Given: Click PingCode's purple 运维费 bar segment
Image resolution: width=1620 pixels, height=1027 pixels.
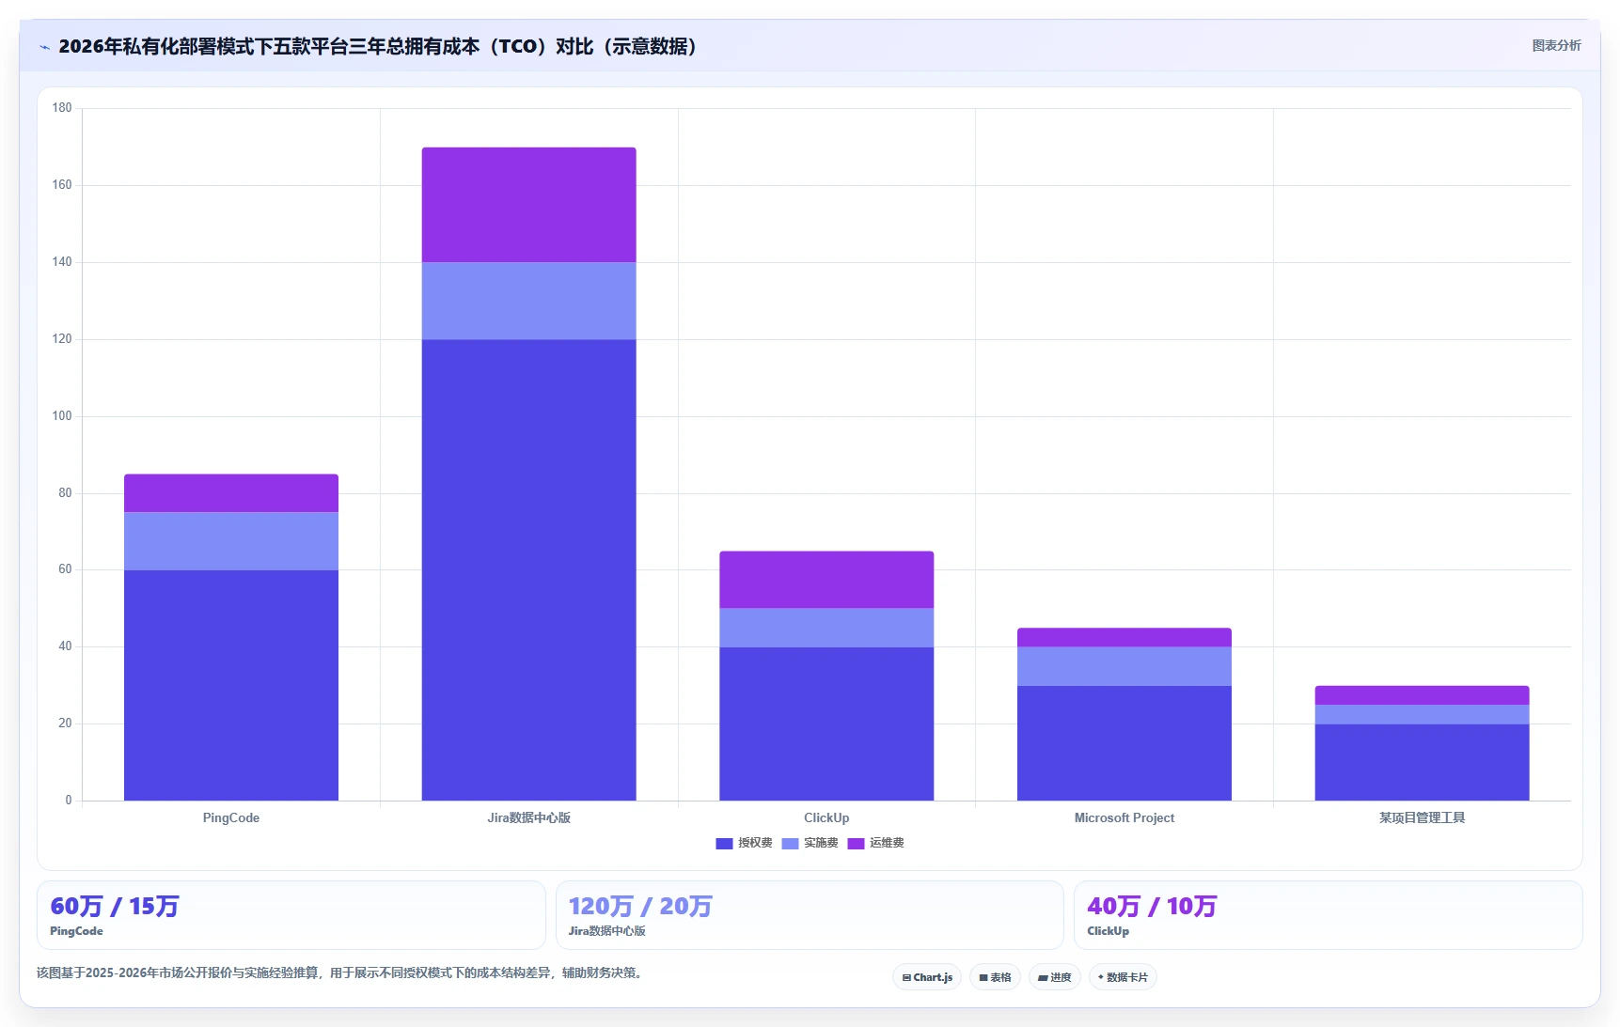Looking at the screenshot, I should (x=231, y=493).
